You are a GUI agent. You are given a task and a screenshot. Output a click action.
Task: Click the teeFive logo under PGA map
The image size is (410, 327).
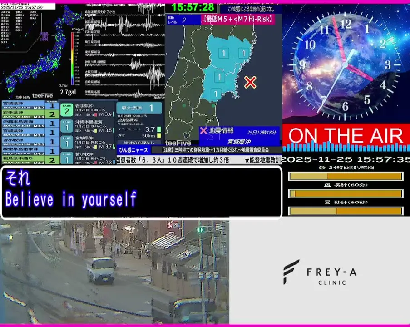42,96
